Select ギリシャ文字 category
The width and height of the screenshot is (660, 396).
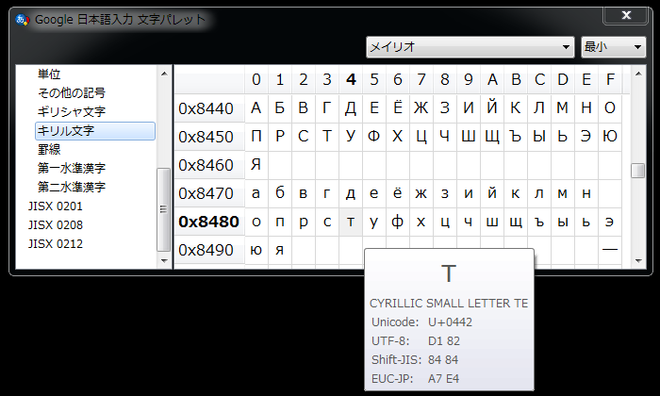tap(72, 111)
